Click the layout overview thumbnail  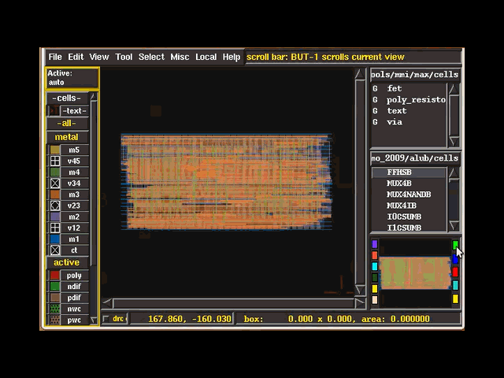[x=415, y=272]
